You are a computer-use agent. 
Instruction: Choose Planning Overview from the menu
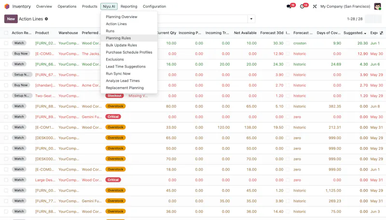(129, 17)
